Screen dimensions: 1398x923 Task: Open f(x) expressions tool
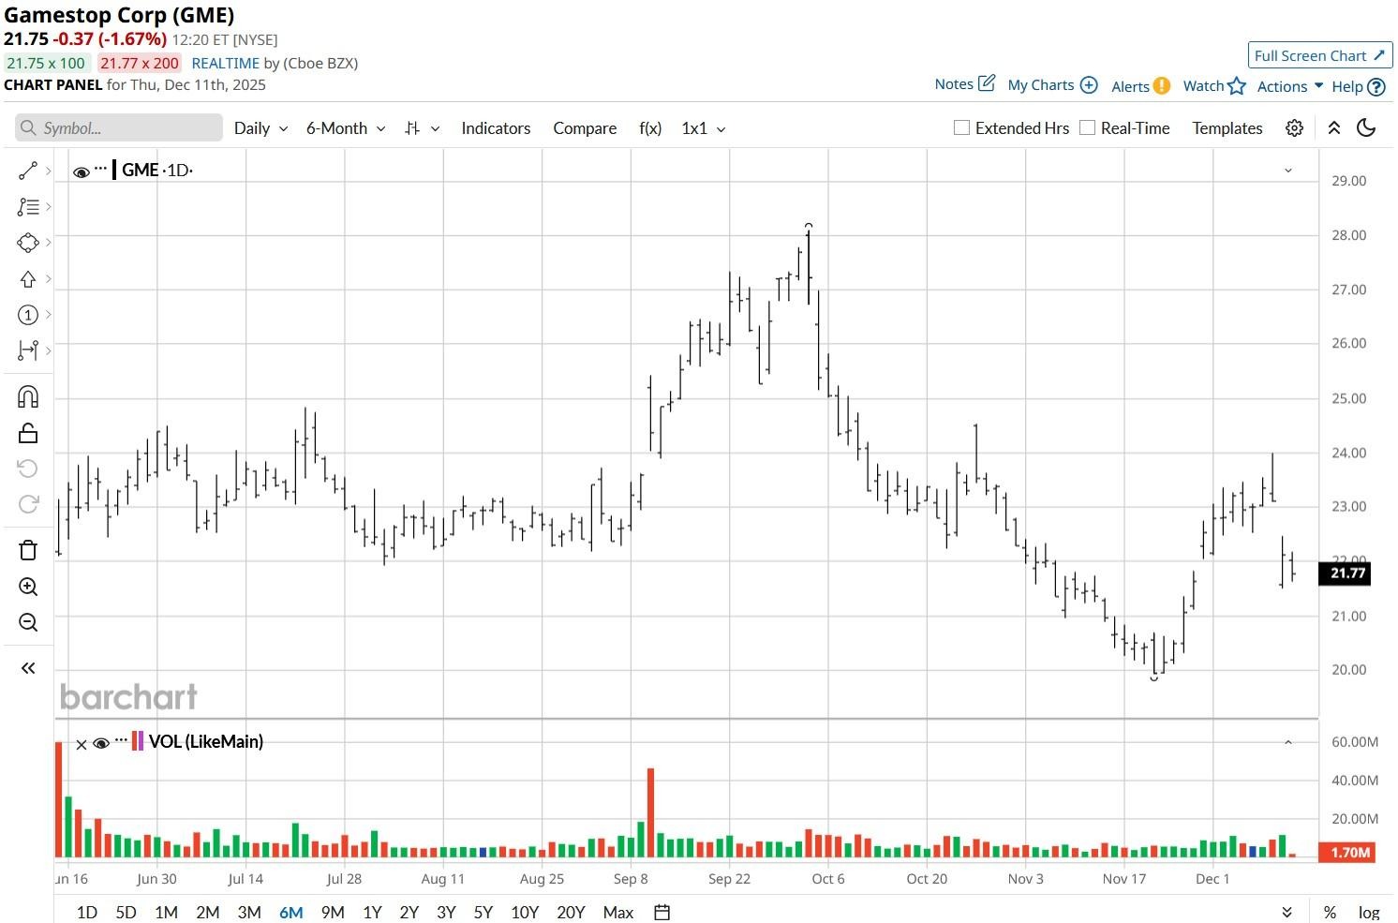(650, 128)
